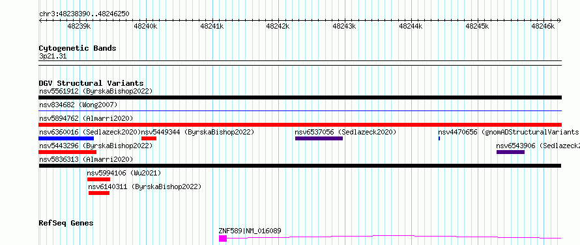Click the 48246k ruler position
This screenshot has height=245, width=580.
click(544, 26)
